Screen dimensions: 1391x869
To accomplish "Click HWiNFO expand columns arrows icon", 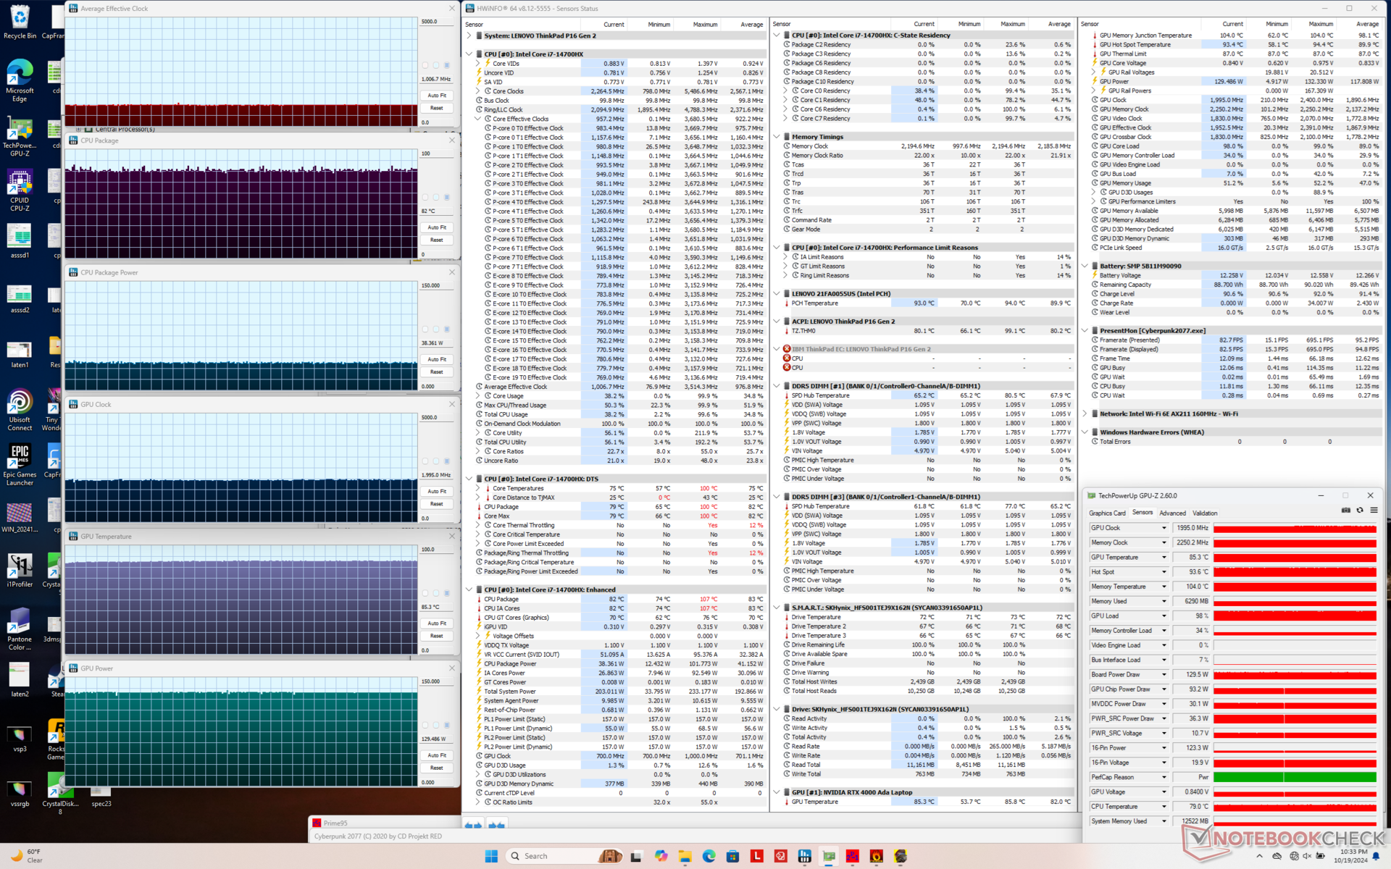I will pos(473,826).
